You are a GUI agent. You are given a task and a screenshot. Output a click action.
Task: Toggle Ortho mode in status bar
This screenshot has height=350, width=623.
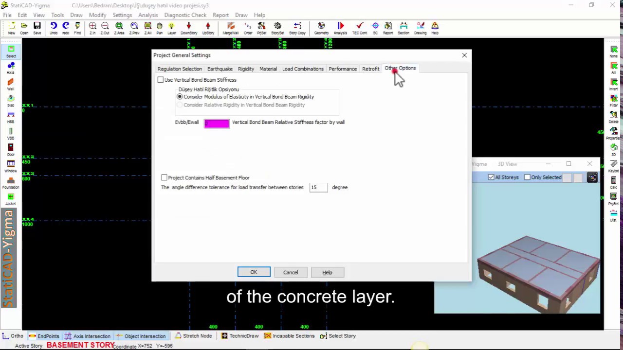(13, 336)
